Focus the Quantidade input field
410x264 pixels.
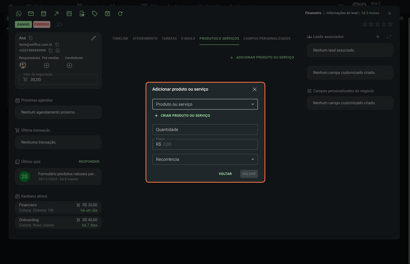pos(205,129)
